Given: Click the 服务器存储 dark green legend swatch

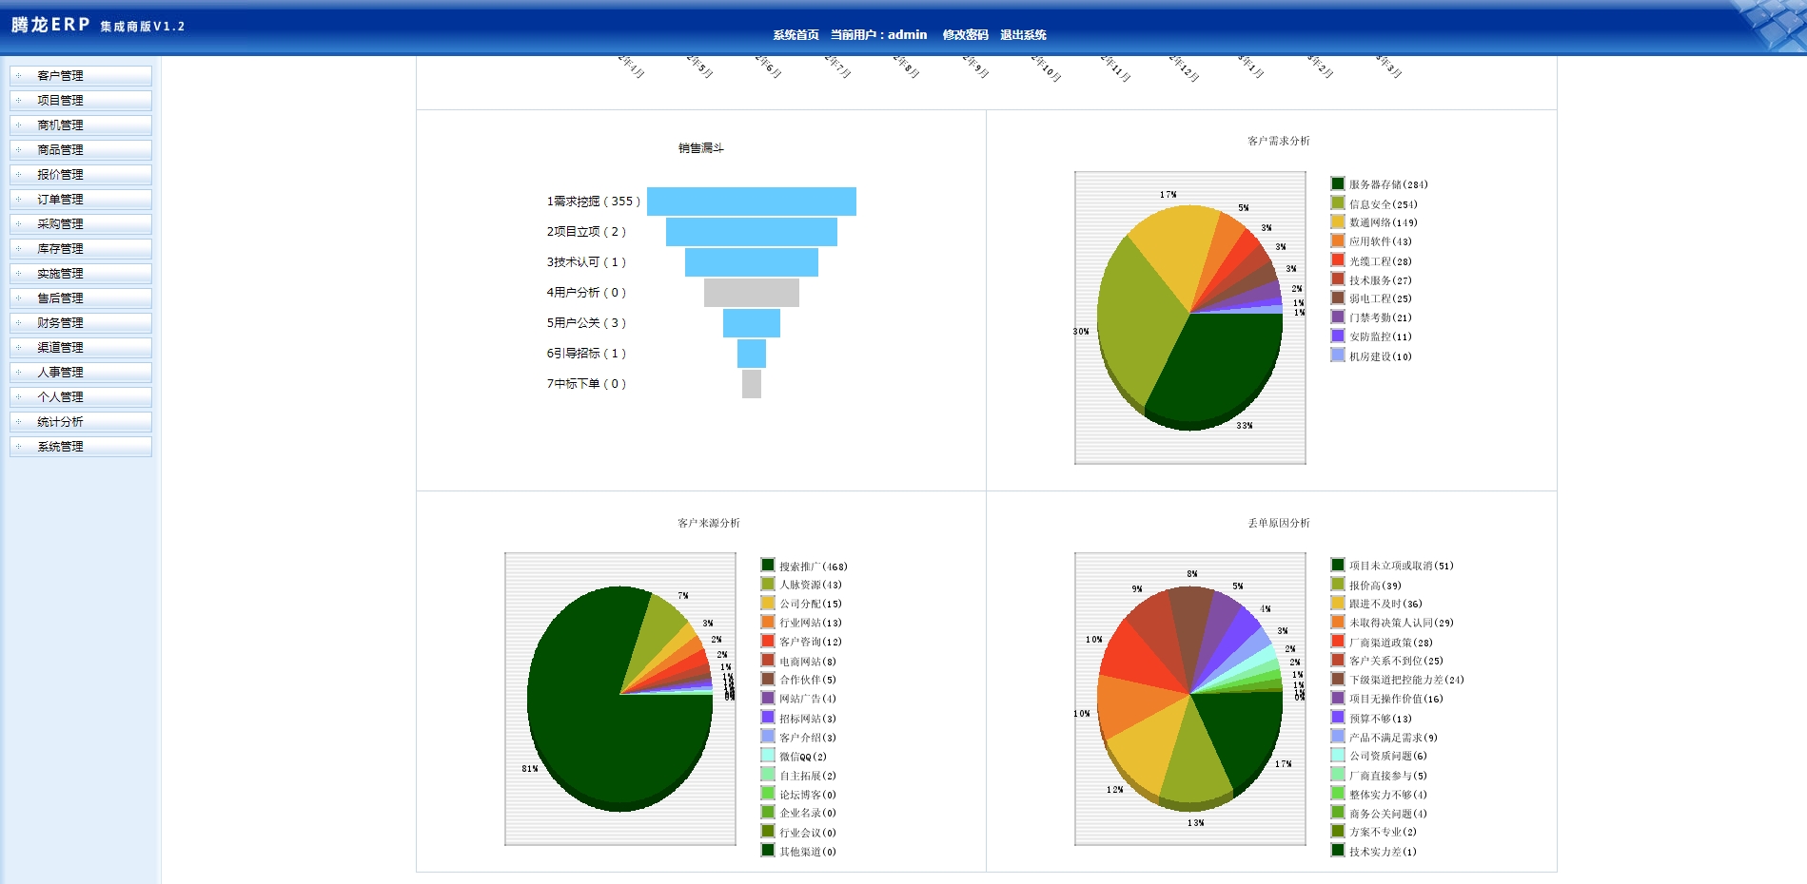Looking at the screenshot, I should click(x=1337, y=184).
